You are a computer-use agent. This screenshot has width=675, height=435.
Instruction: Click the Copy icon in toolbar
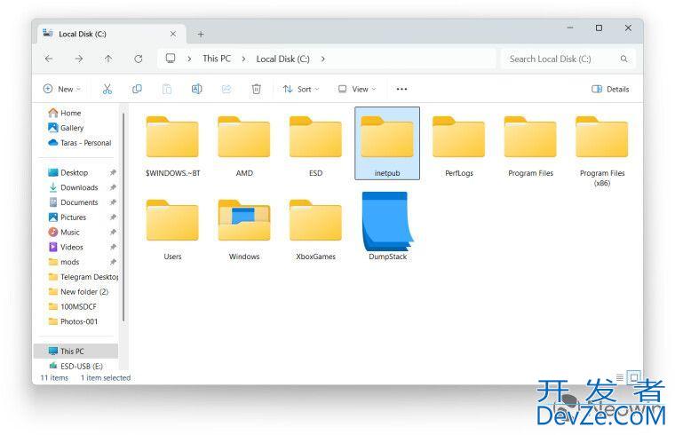[x=137, y=89]
